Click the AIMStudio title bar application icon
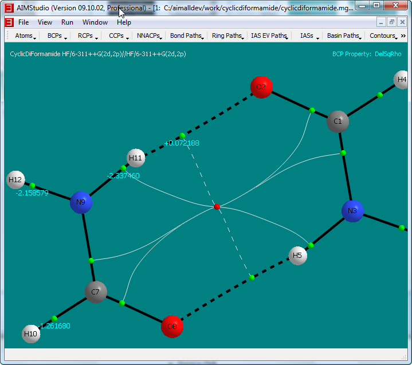This screenshot has height=365, width=412. [9, 8]
